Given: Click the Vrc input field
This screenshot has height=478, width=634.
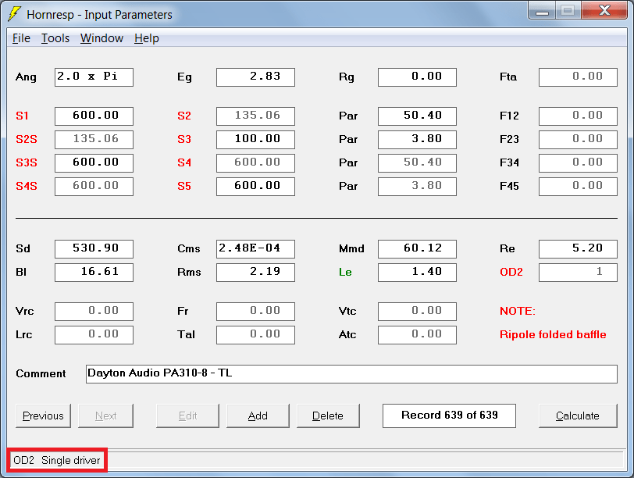Looking at the screenshot, I should [94, 312].
